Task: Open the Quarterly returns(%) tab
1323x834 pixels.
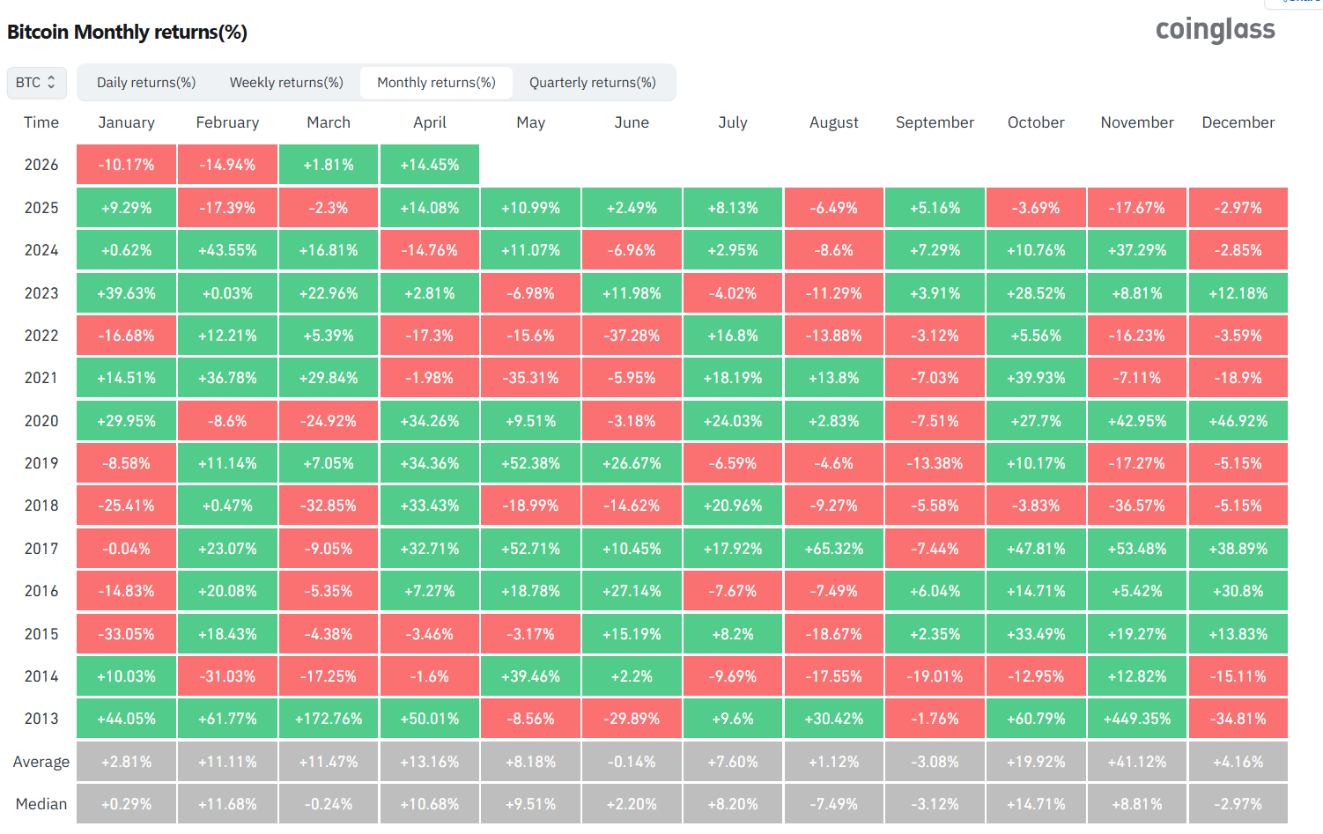Action: pyautogui.click(x=592, y=83)
